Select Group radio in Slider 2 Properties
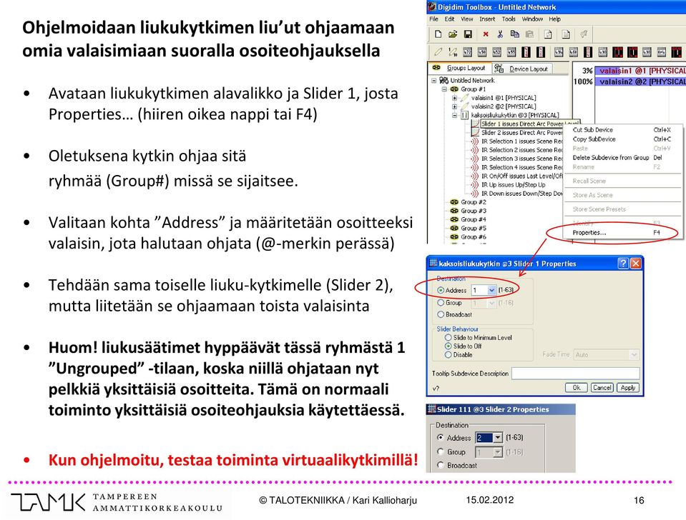 tap(441, 452)
